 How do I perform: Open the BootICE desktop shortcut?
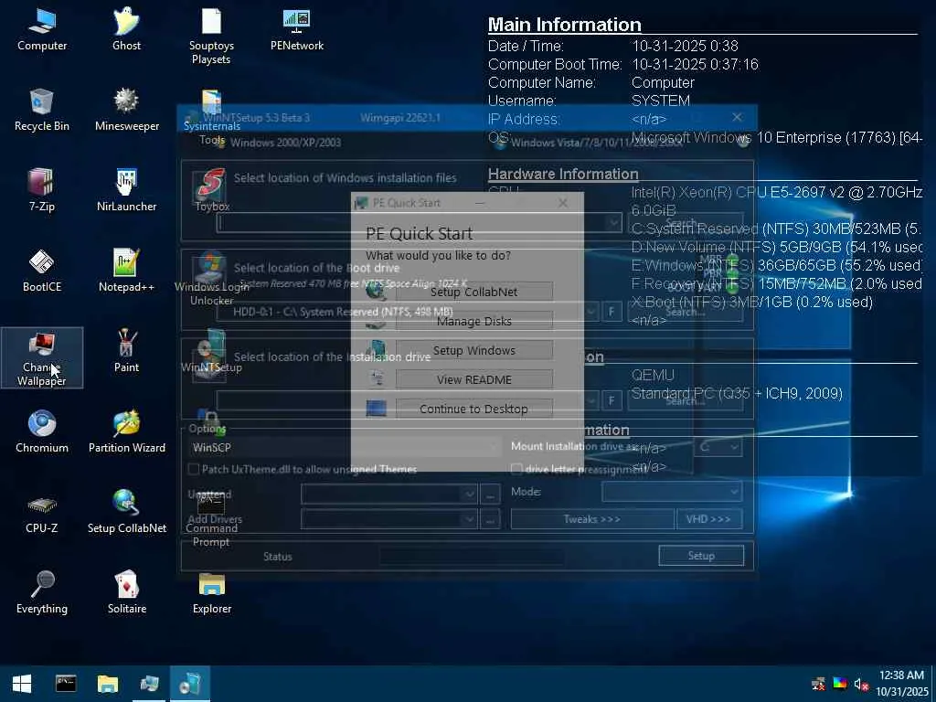(42, 271)
